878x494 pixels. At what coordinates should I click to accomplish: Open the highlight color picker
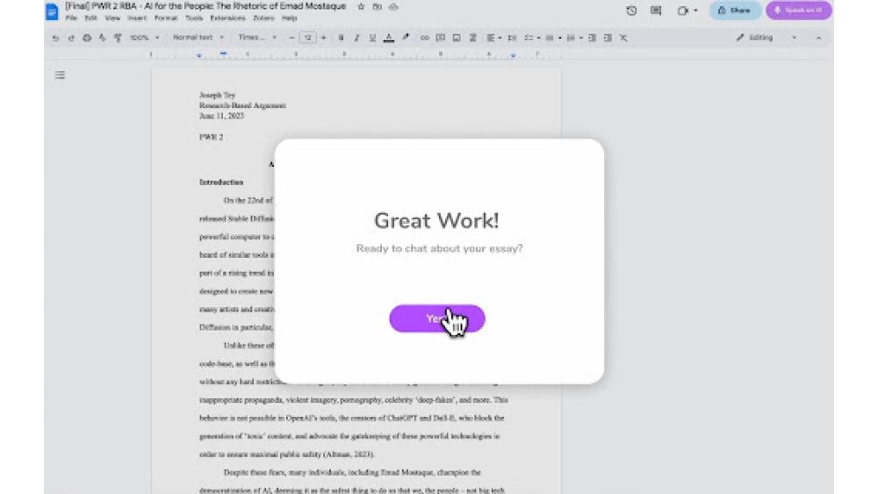(406, 38)
